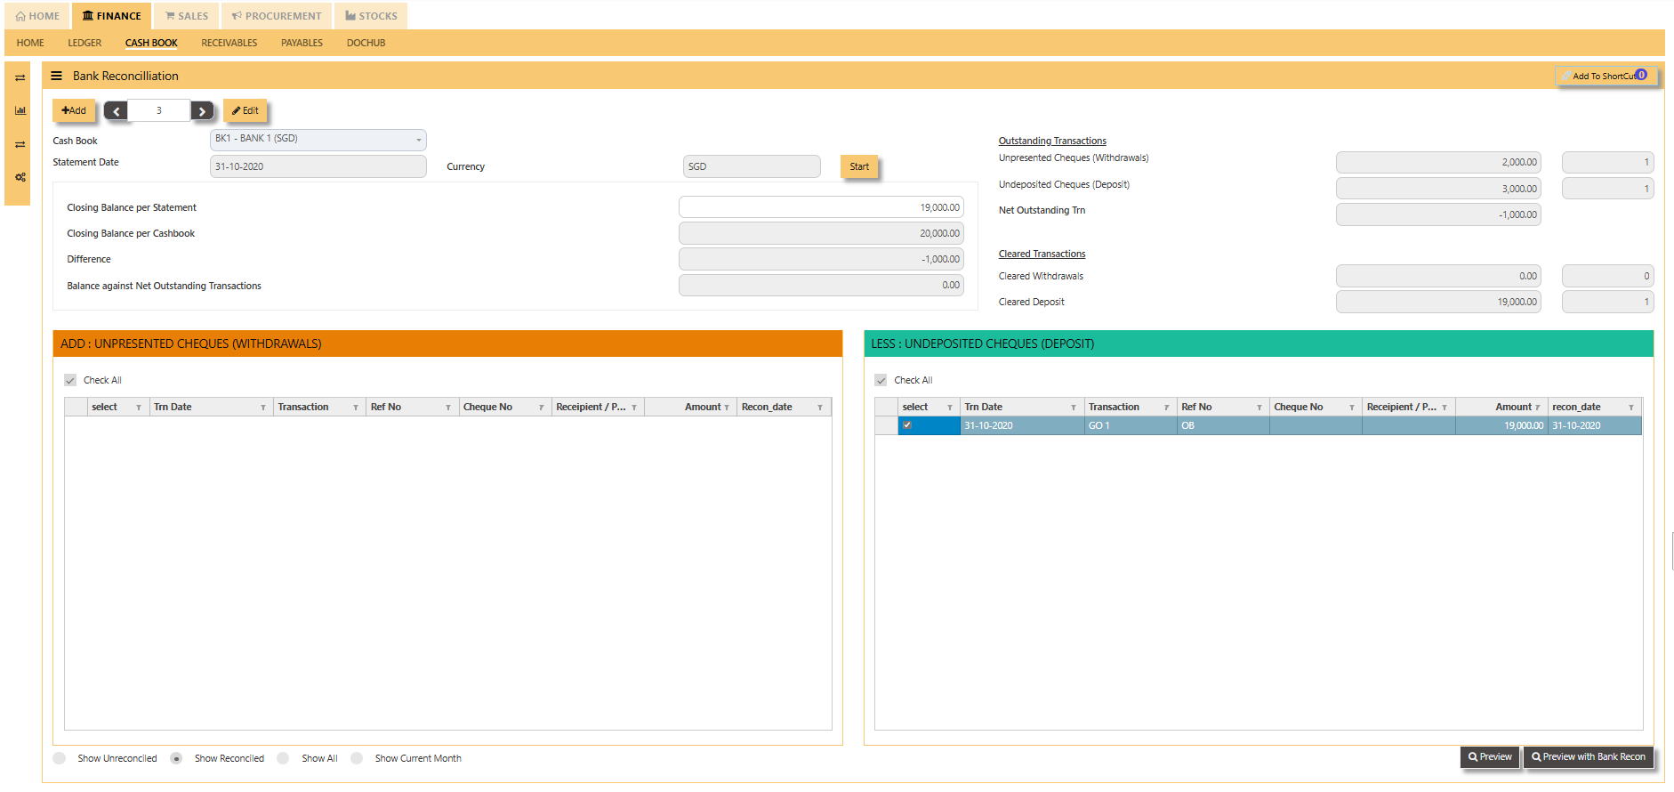Filter the Amount column in withdrawals grid
The image size is (1674, 792).
click(727, 408)
